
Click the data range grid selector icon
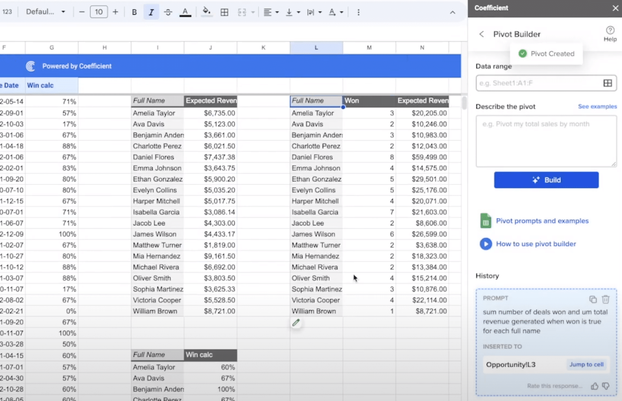pos(607,83)
